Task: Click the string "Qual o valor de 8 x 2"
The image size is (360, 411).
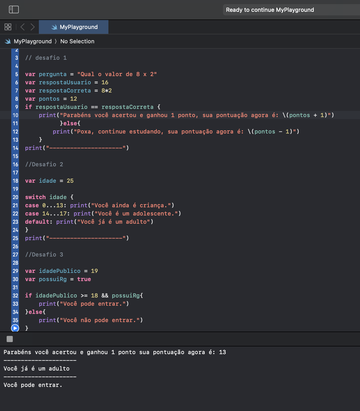Action: point(117,74)
